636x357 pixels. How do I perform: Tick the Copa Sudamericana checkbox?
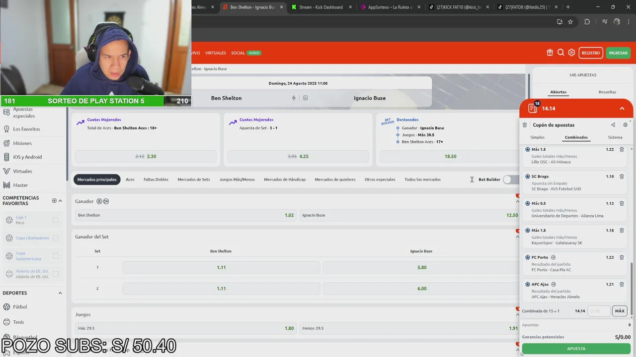(x=56, y=256)
